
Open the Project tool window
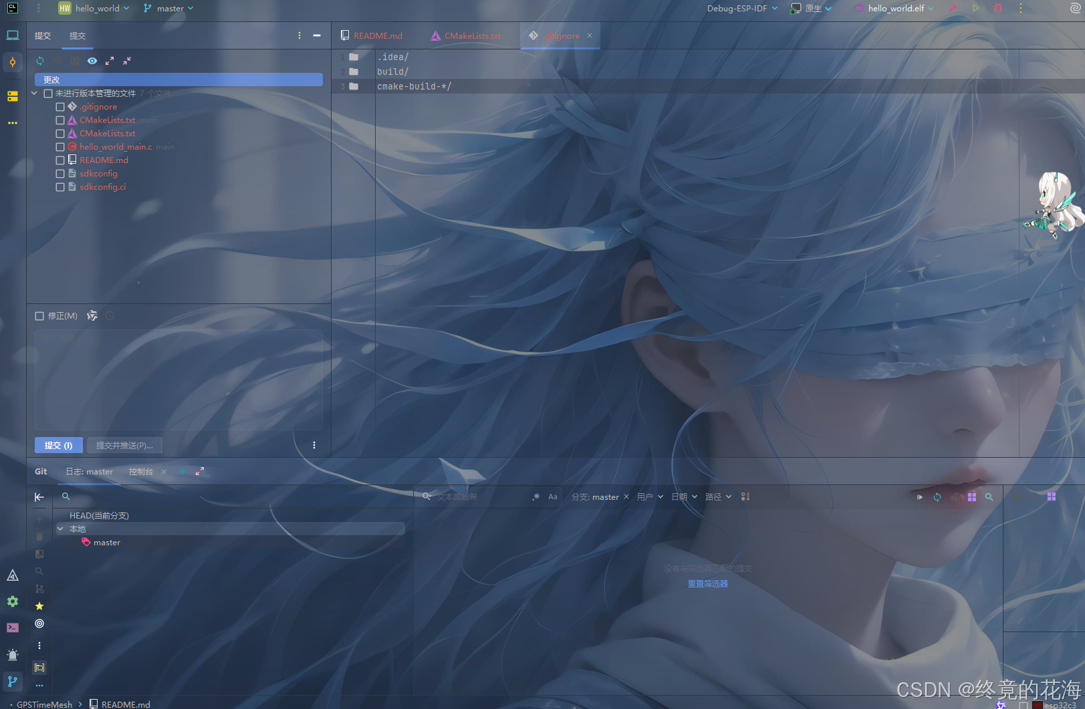point(13,35)
